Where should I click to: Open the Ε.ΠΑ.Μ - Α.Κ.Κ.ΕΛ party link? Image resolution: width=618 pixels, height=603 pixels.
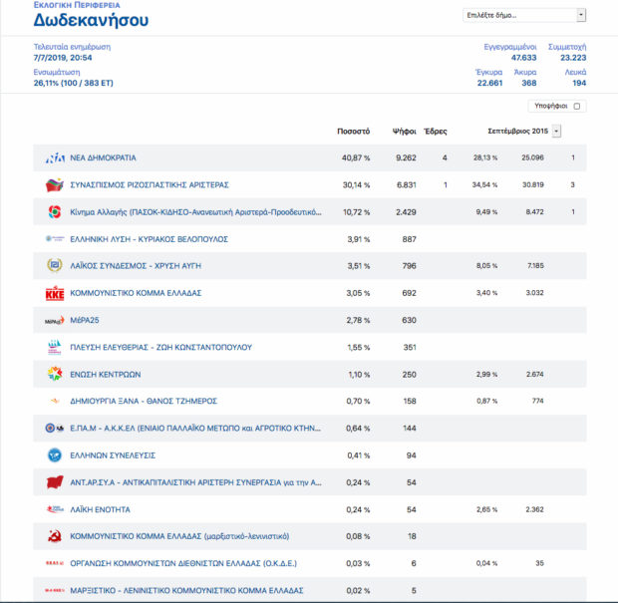tap(195, 428)
